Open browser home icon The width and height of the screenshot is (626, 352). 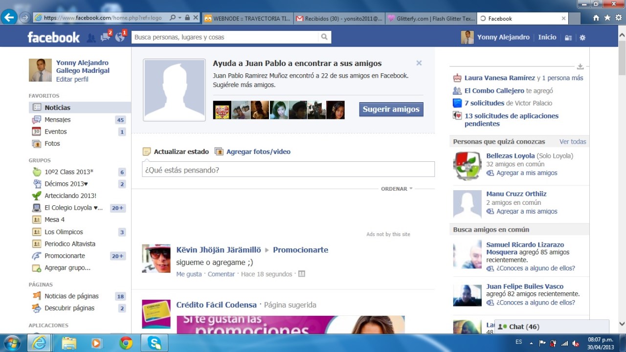pos(596,18)
